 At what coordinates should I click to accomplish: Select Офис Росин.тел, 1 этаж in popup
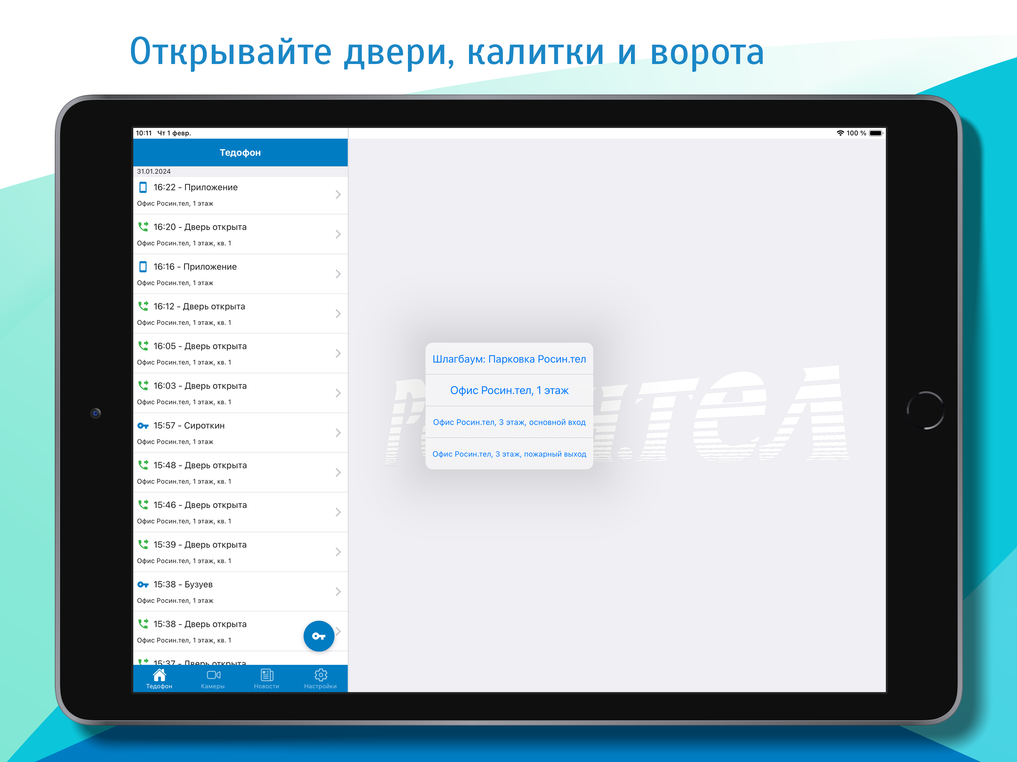tap(509, 391)
